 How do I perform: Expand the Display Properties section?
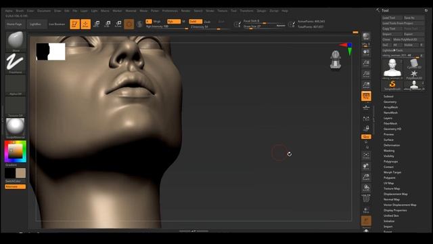[x=395, y=210]
